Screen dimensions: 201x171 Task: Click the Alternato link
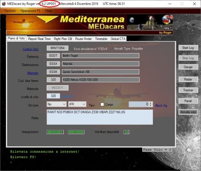(x=33, y=73)
